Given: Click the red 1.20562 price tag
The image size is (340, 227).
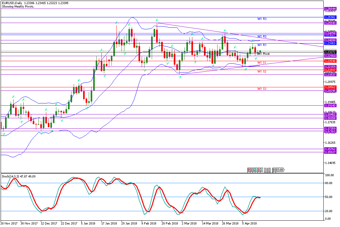Looking at the screenshot, I should (330, 87).
